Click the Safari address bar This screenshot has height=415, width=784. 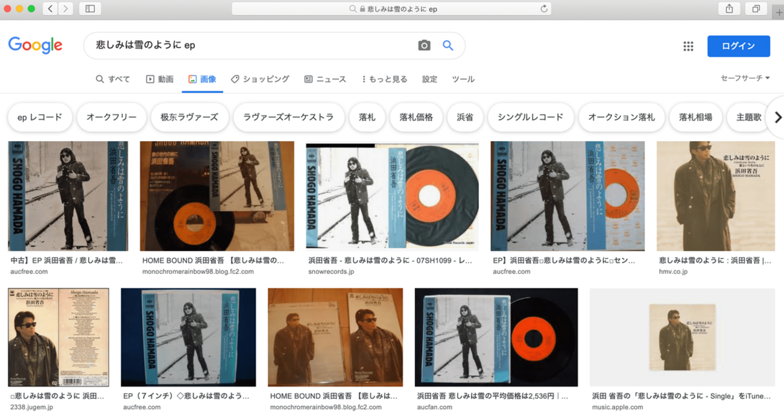pos(391,8)
